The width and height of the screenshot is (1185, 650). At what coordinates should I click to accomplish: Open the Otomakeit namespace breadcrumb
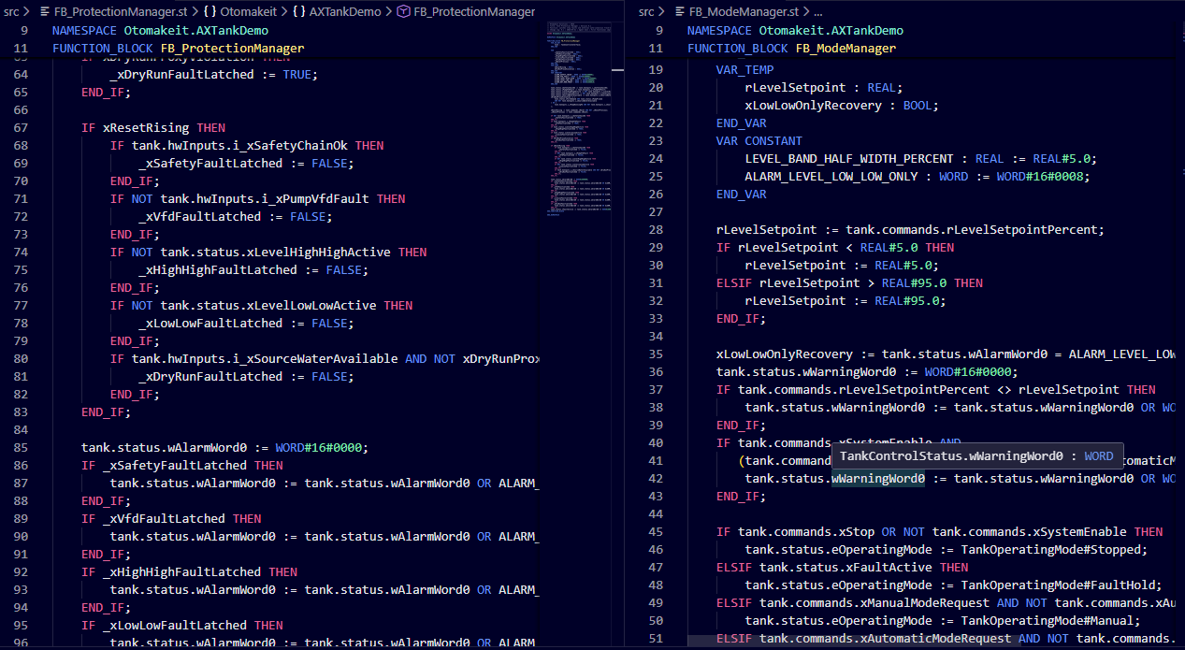point(250,12)
